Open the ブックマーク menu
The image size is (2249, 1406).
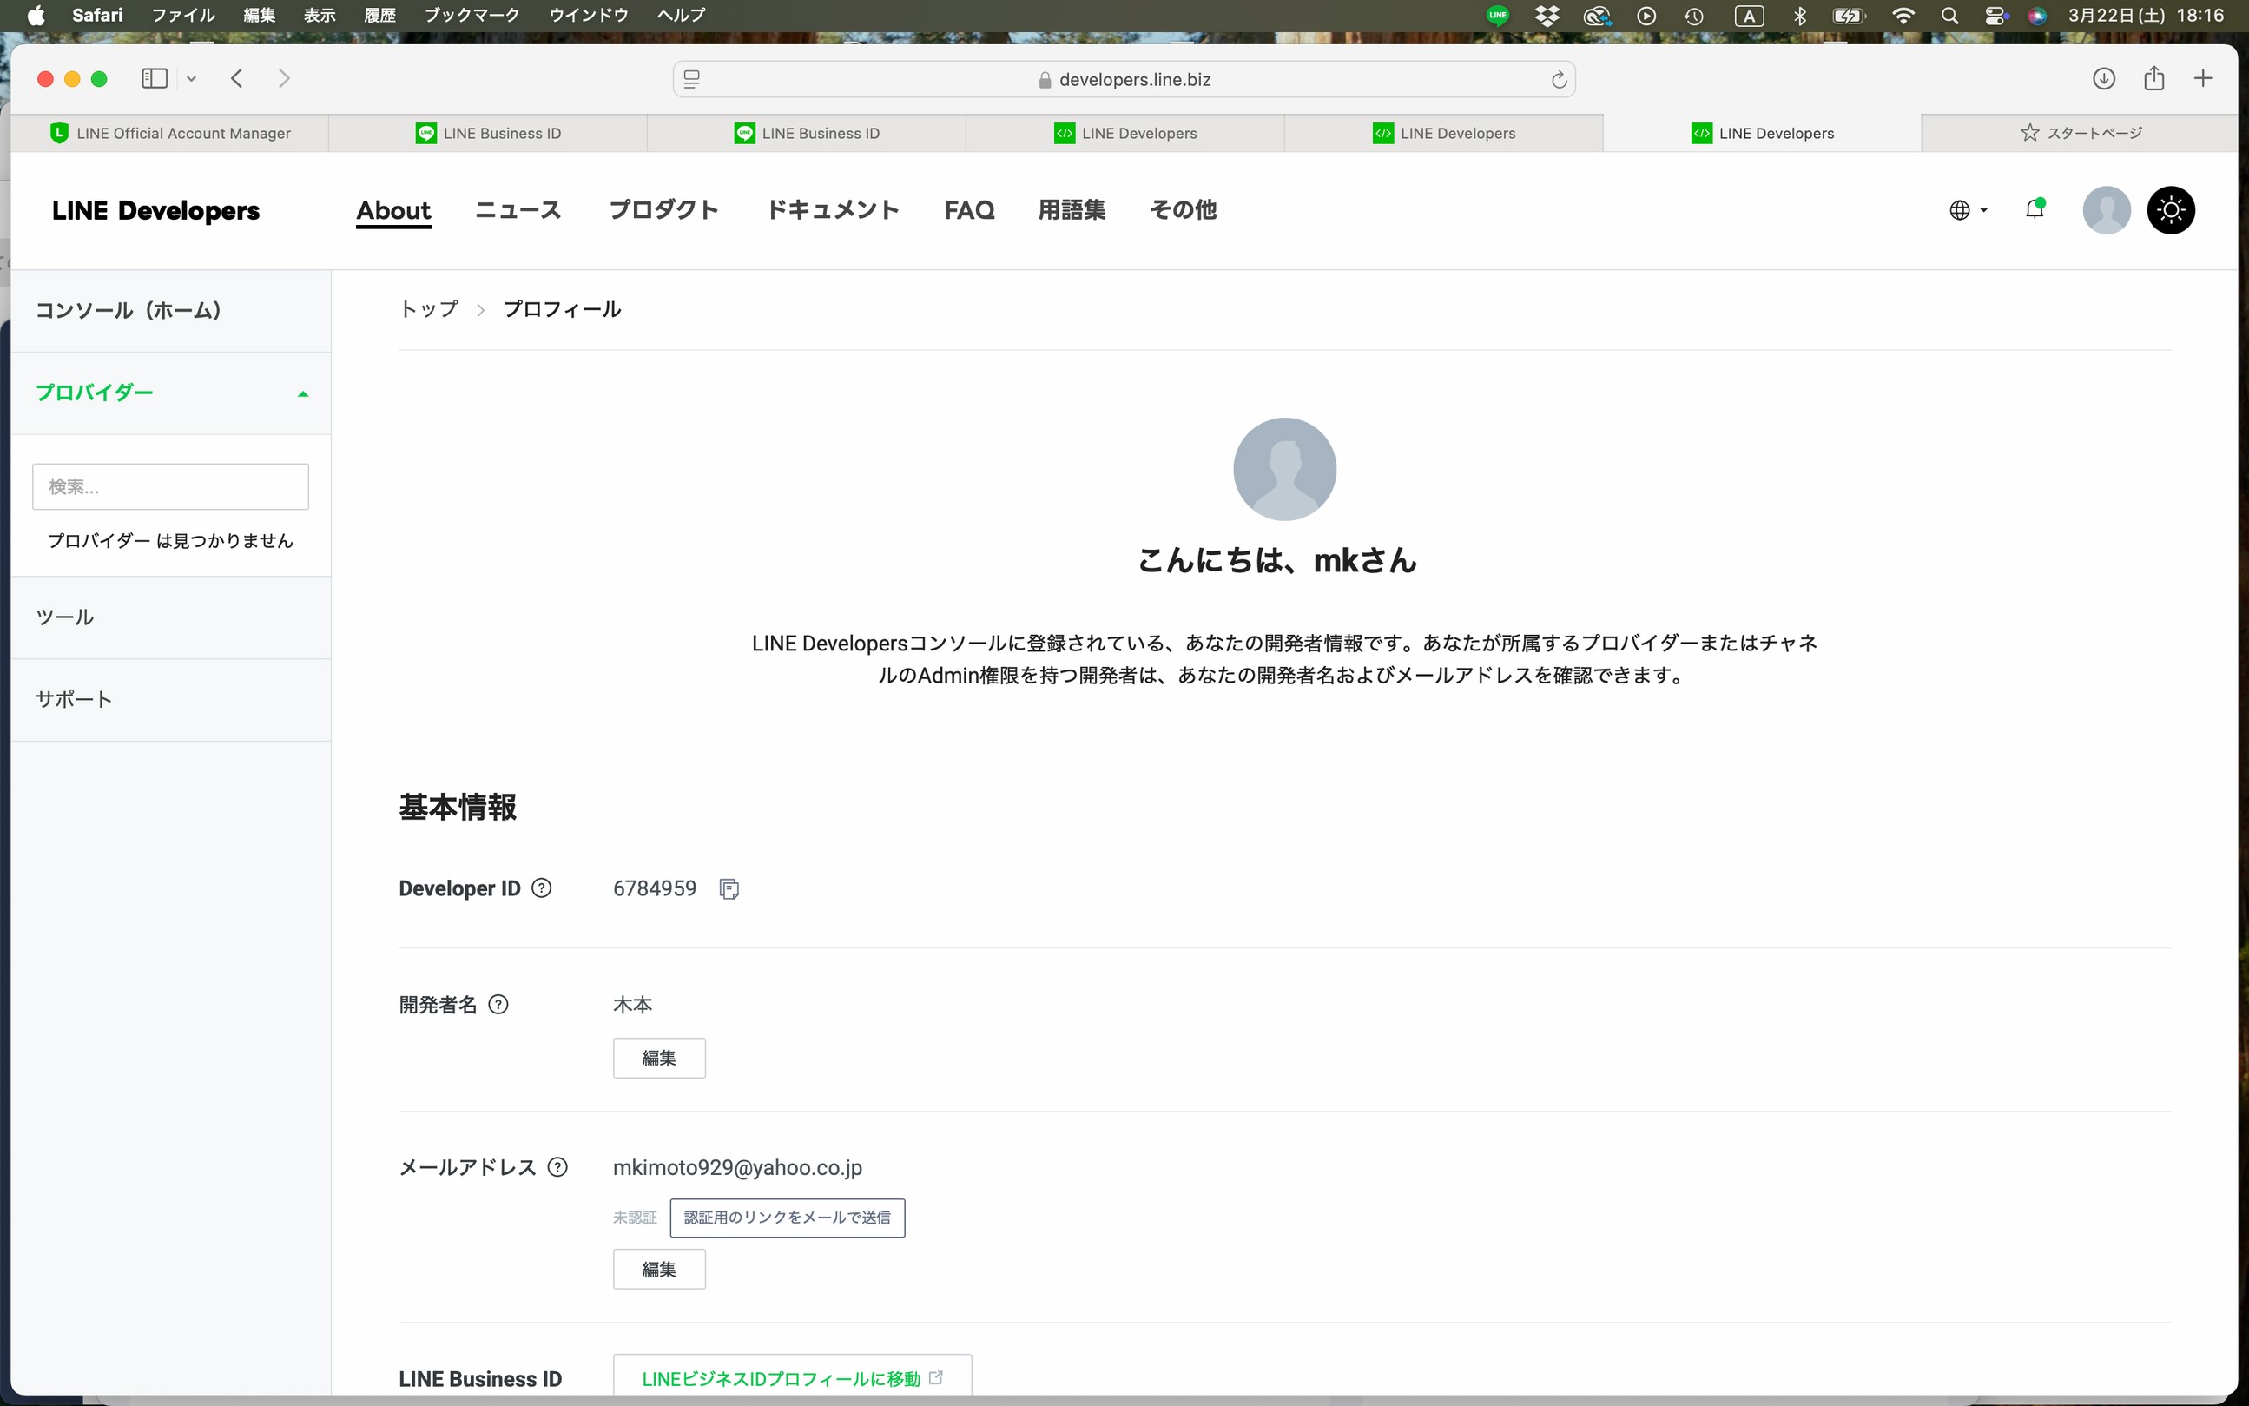click(472, 15)
